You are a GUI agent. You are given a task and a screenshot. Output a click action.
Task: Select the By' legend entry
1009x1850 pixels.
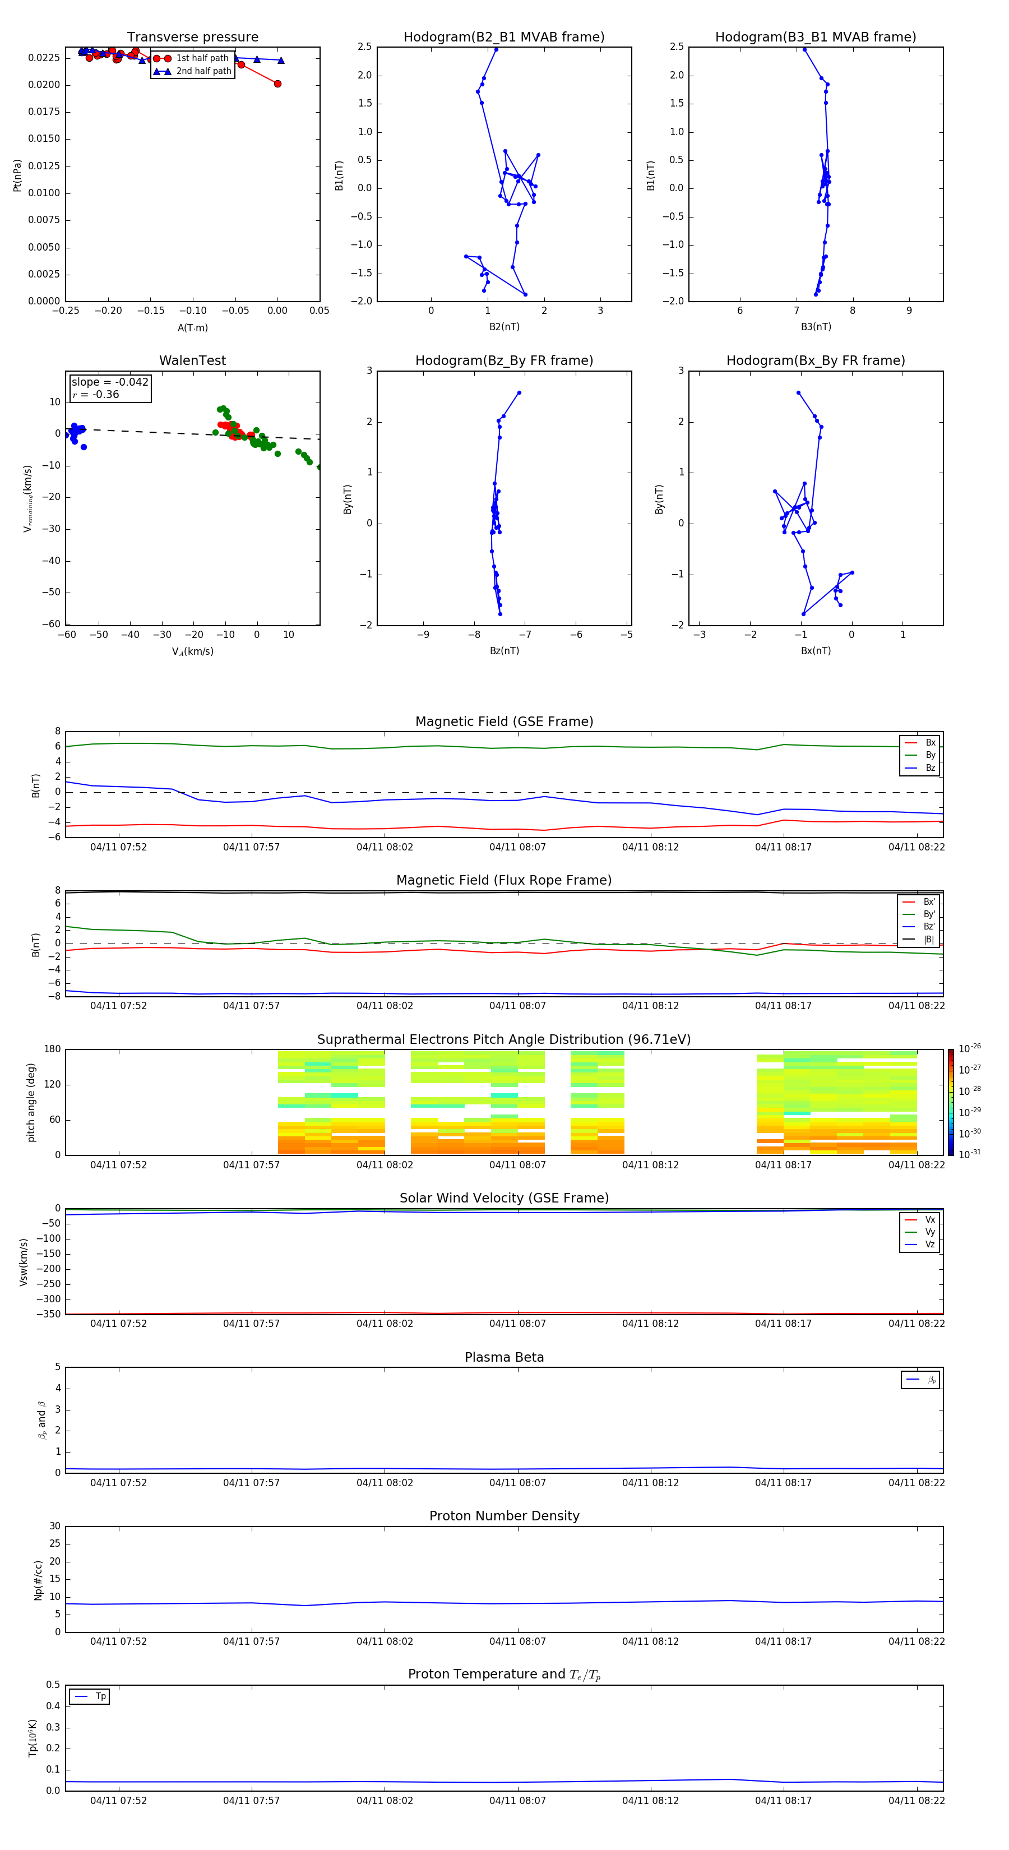[919, 914]
